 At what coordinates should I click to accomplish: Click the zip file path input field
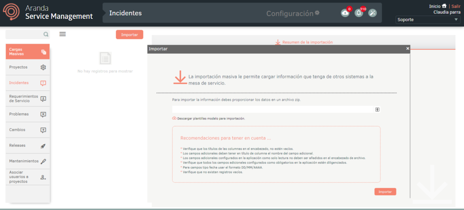click(x=273, y=109)
